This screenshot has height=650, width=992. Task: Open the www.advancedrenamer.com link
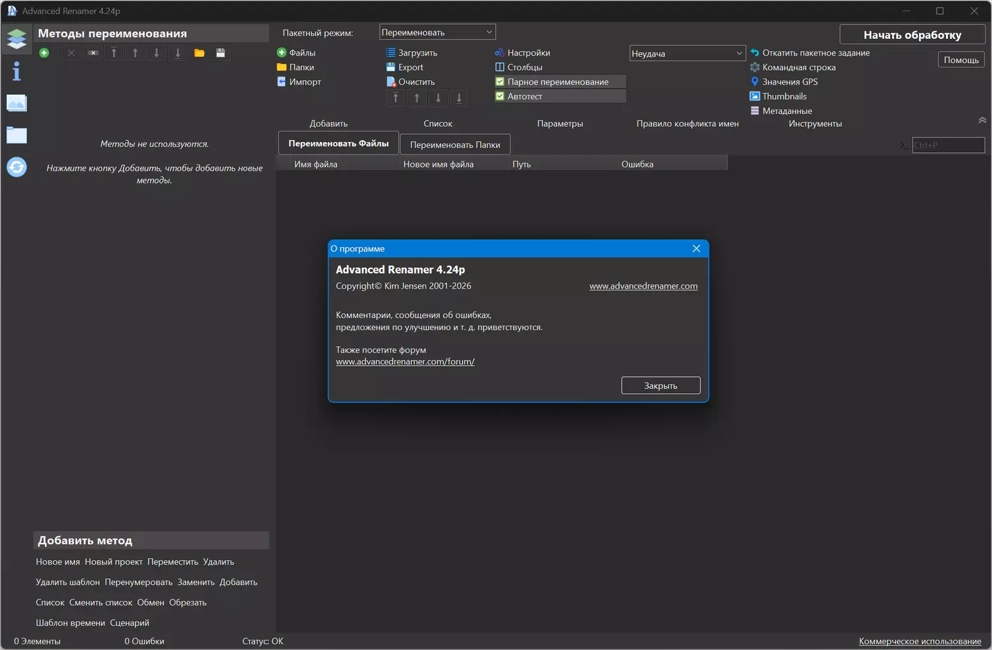click(643, 286)
